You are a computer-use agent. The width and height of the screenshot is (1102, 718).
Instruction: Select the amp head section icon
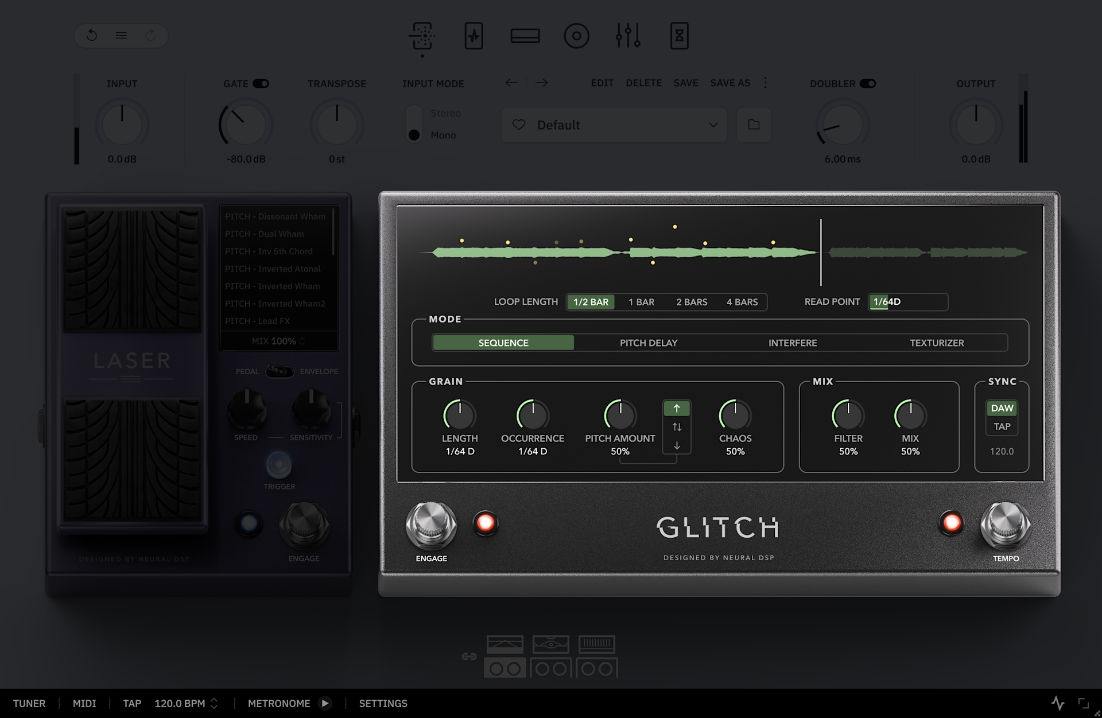tap(525, 36)
